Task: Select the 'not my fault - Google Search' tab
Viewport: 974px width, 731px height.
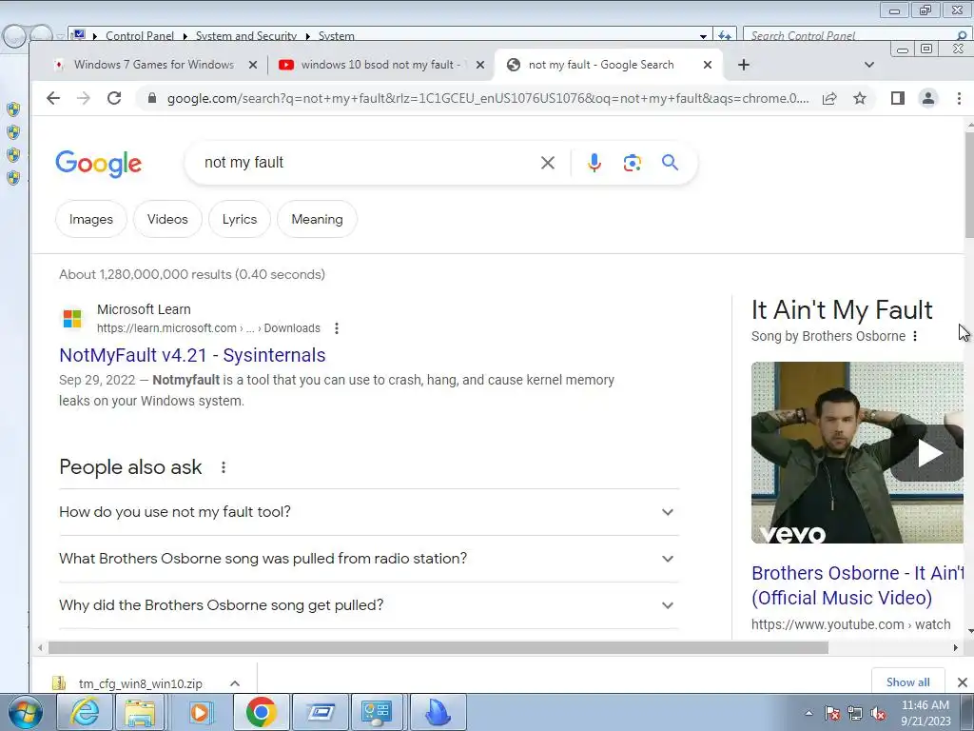Action: point(600,65)
